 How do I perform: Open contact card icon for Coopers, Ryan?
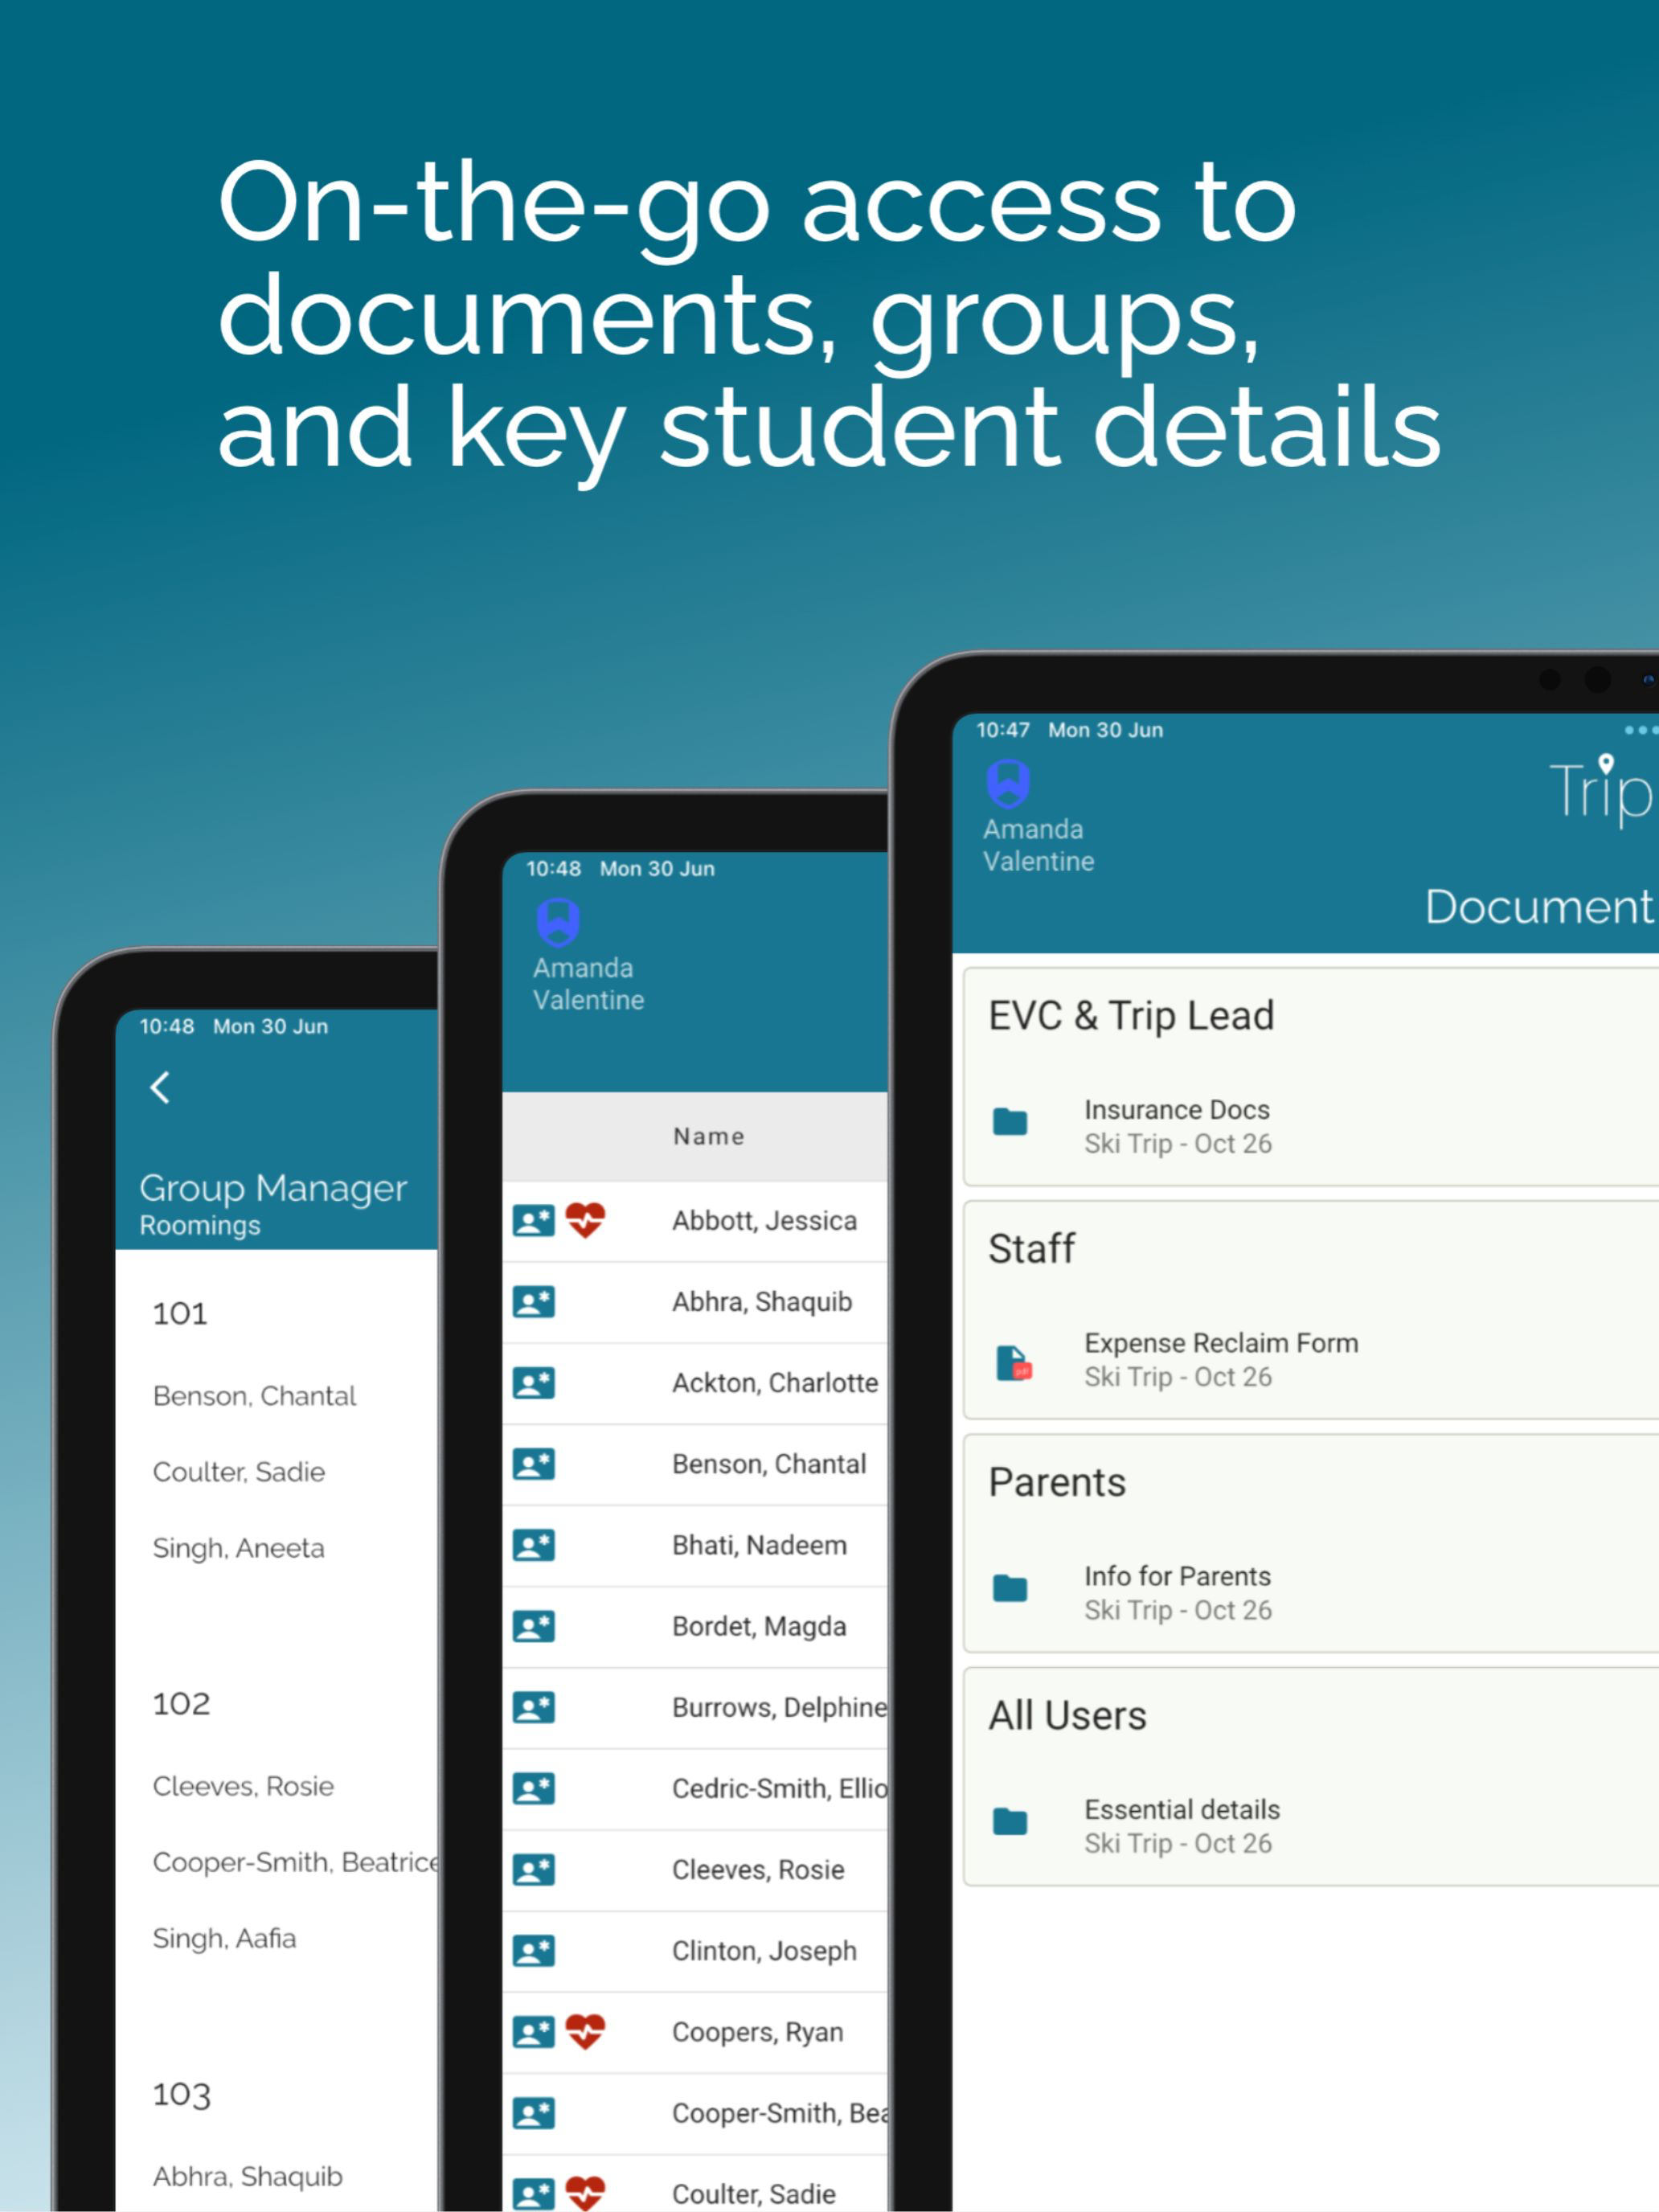tap(534, 2032)
